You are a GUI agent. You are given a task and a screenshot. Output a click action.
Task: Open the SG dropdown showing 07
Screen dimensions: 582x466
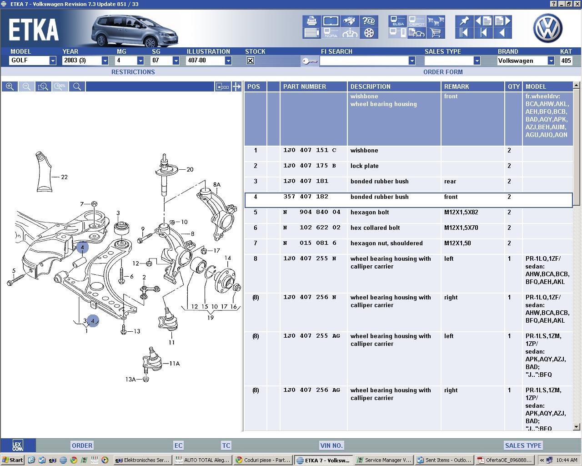coord(176,61)
